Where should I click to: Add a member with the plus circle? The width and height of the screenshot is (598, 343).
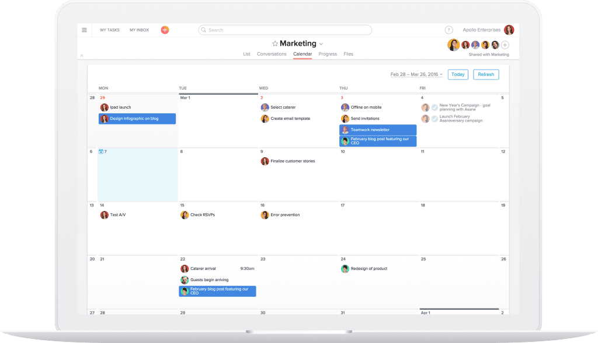point(505,45)
